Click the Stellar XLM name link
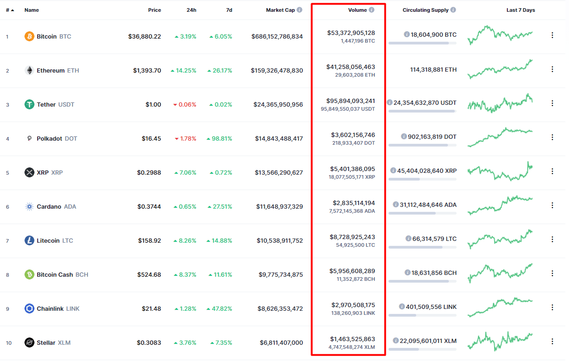The image size is (569, 362). (x=47, y=342)
